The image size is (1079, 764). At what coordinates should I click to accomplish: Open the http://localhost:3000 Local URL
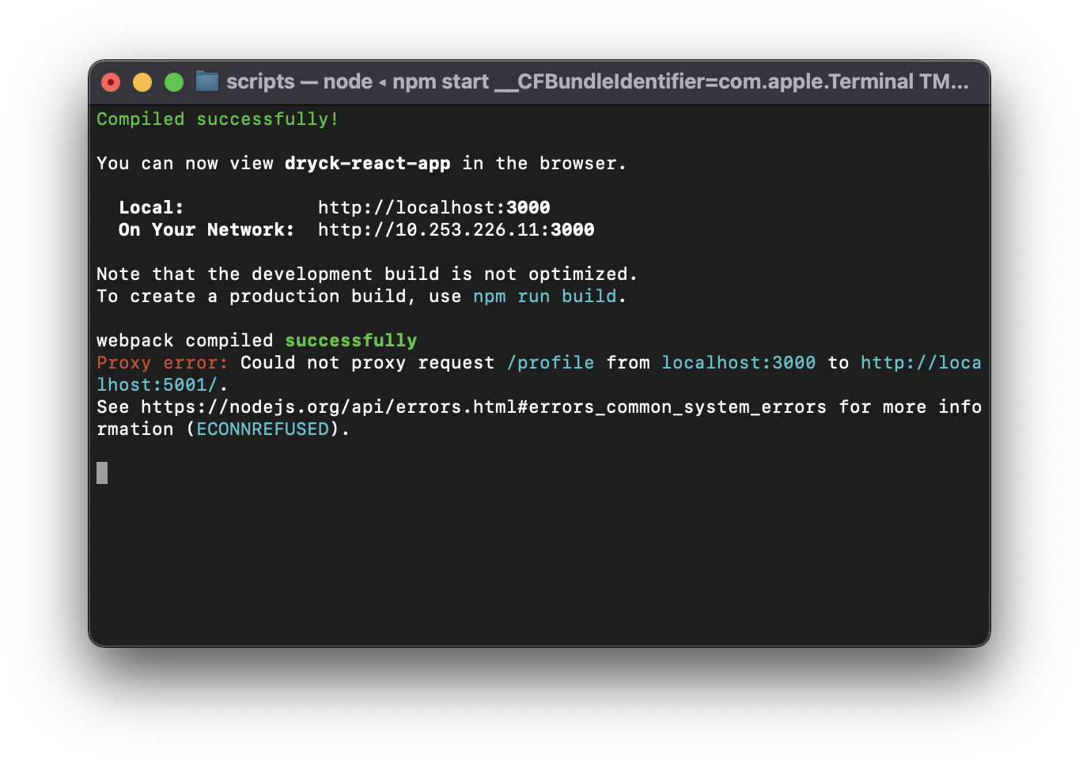[433, 208]
